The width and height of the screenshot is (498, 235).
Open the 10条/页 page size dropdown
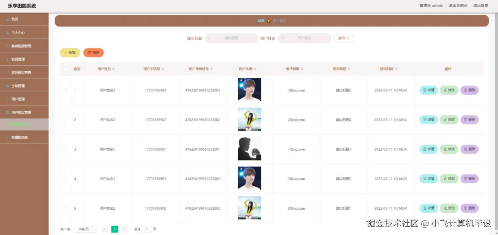pos(86,229)
